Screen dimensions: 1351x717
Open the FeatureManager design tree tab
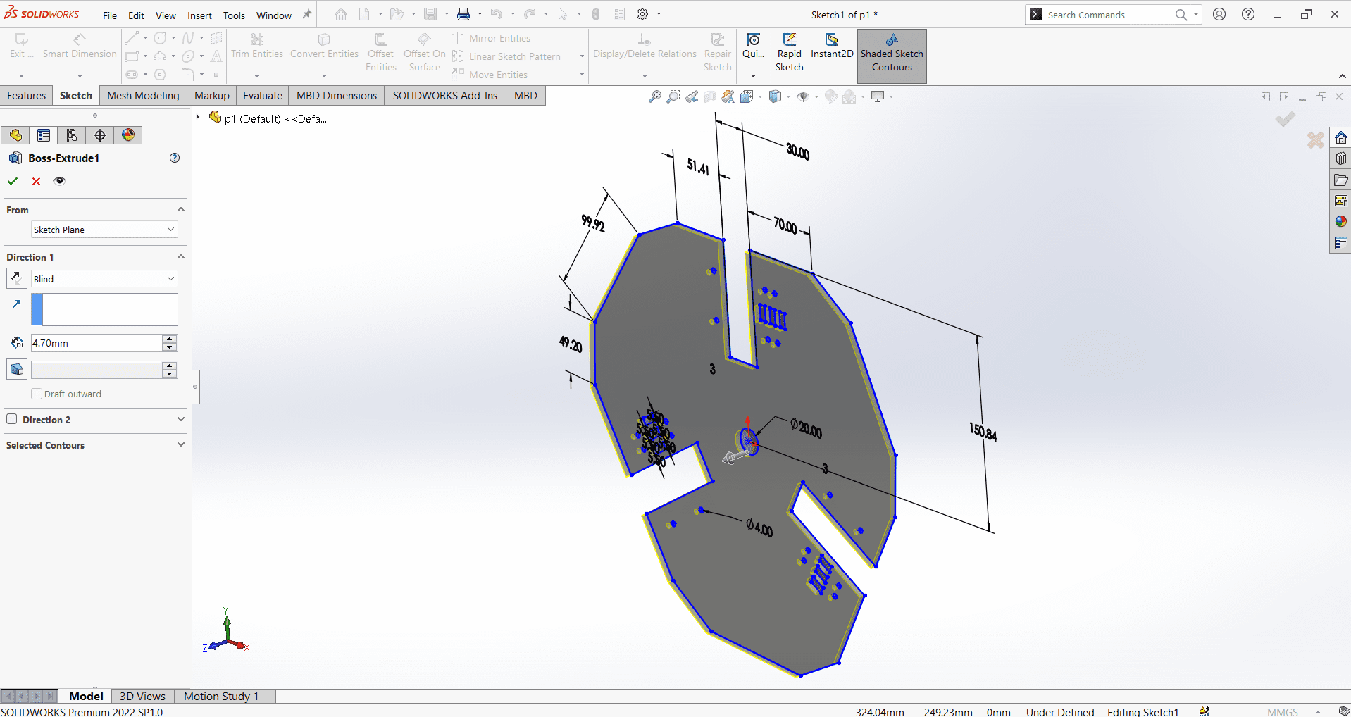15,135
